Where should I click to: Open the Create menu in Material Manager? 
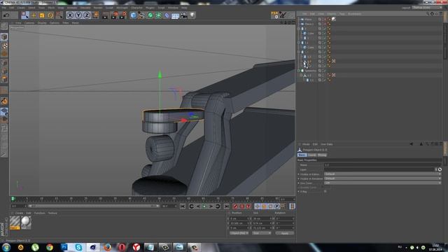[19, 213]
